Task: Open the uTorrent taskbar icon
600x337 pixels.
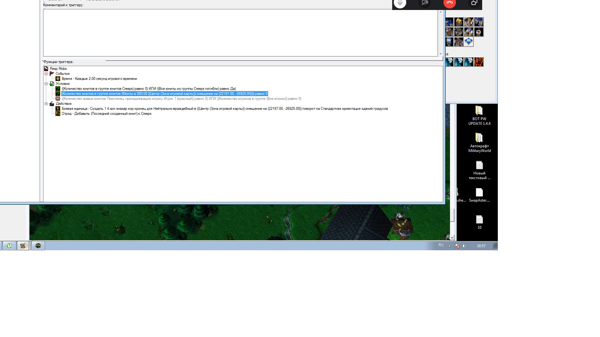Action: click(x=9, y=246)
